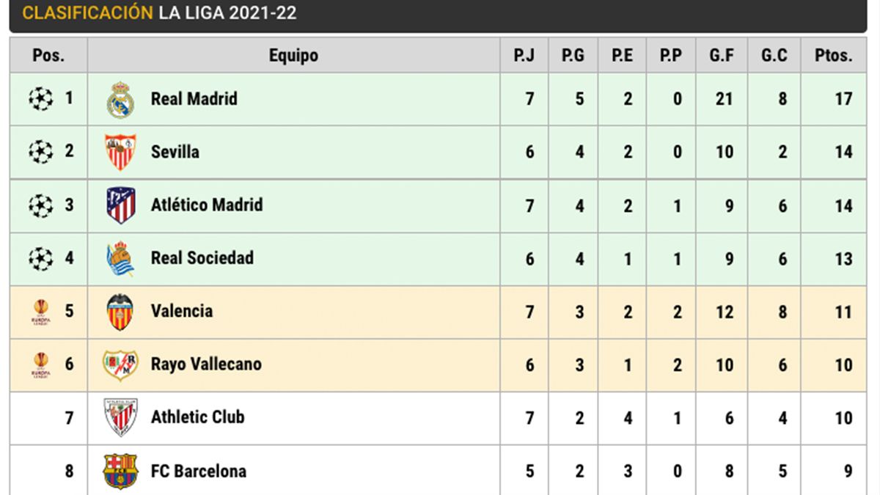
Task: Select the Equipo column header
Action: click(293, 56)
